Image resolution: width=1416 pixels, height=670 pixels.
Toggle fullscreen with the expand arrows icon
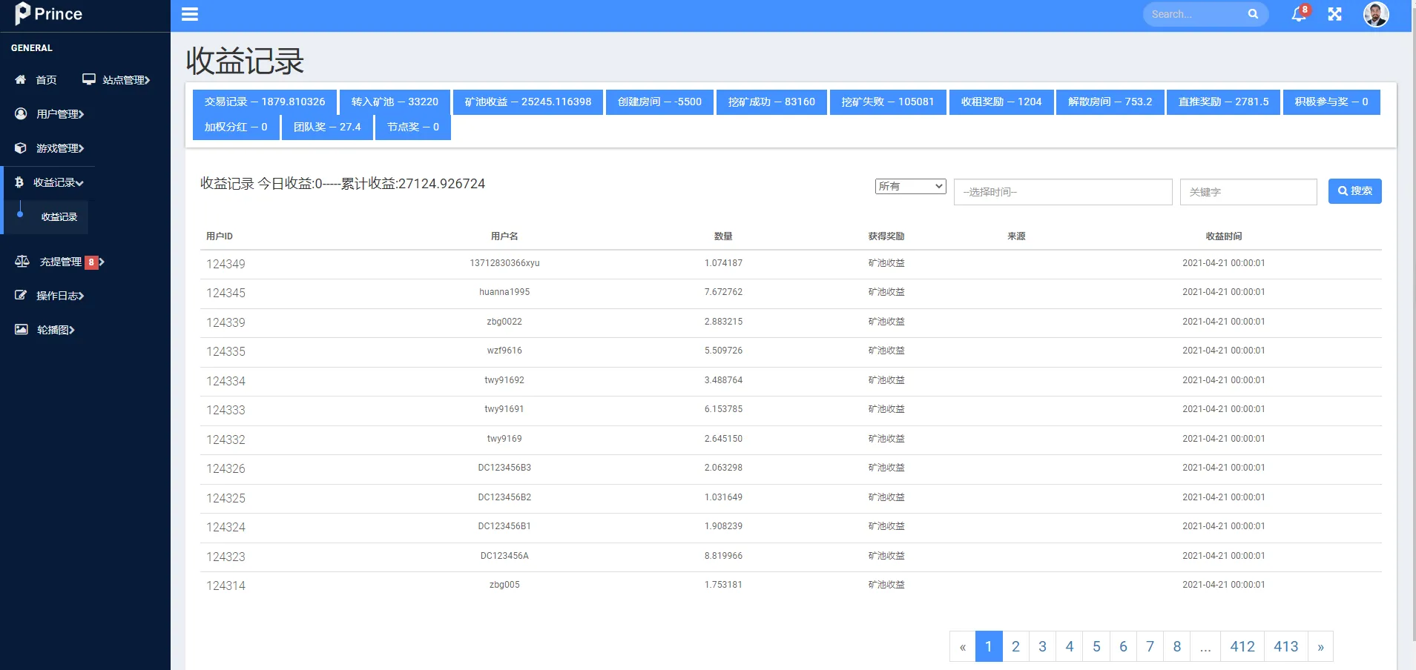[1334, 14]
